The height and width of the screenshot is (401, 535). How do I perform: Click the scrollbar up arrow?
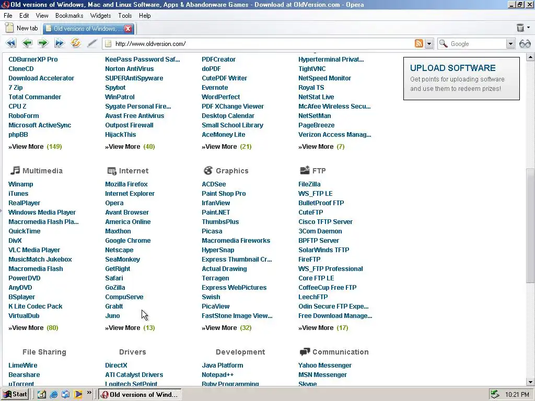pos(530,57)
